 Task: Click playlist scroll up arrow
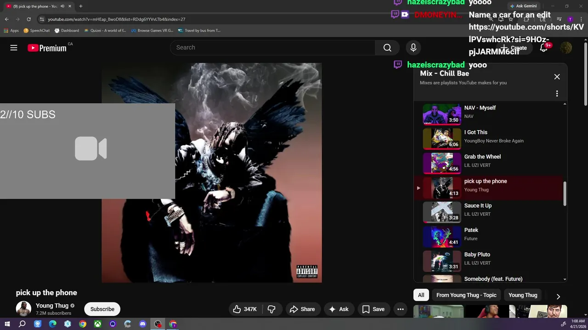point(565,104)
